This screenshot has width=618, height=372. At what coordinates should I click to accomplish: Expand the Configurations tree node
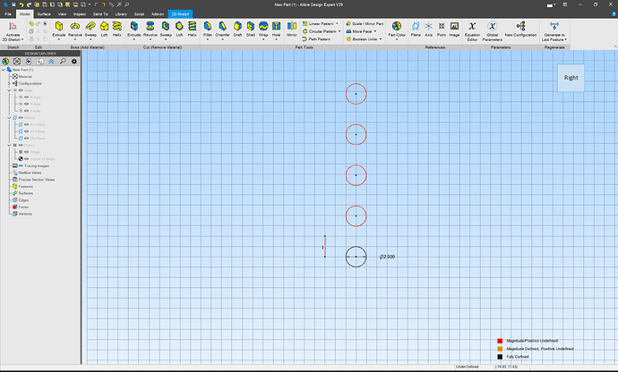click(x=9, y=83)
